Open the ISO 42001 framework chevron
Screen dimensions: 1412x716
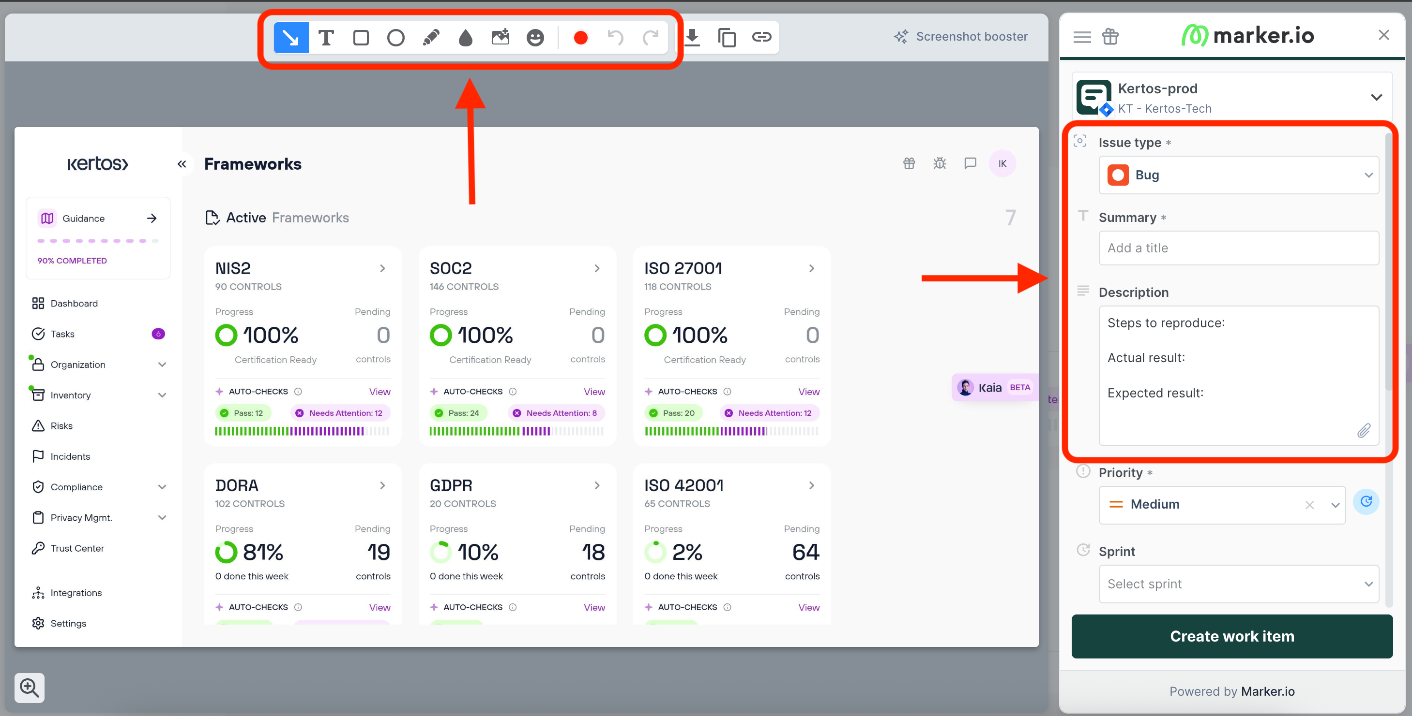point(812,485)
